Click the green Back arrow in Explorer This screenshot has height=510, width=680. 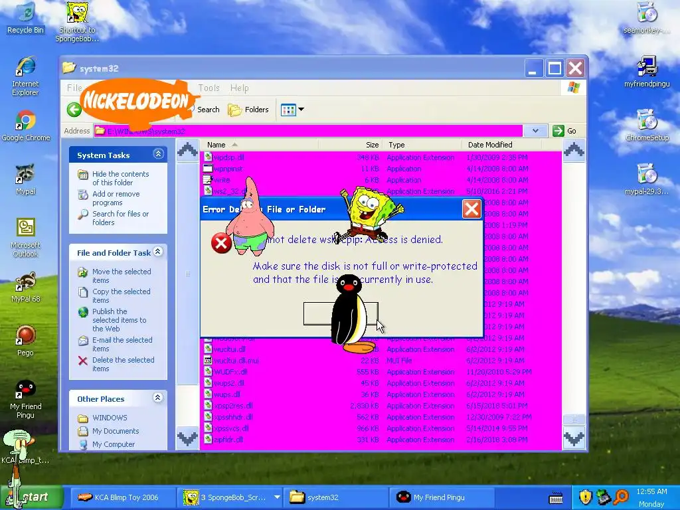point(74,110)
